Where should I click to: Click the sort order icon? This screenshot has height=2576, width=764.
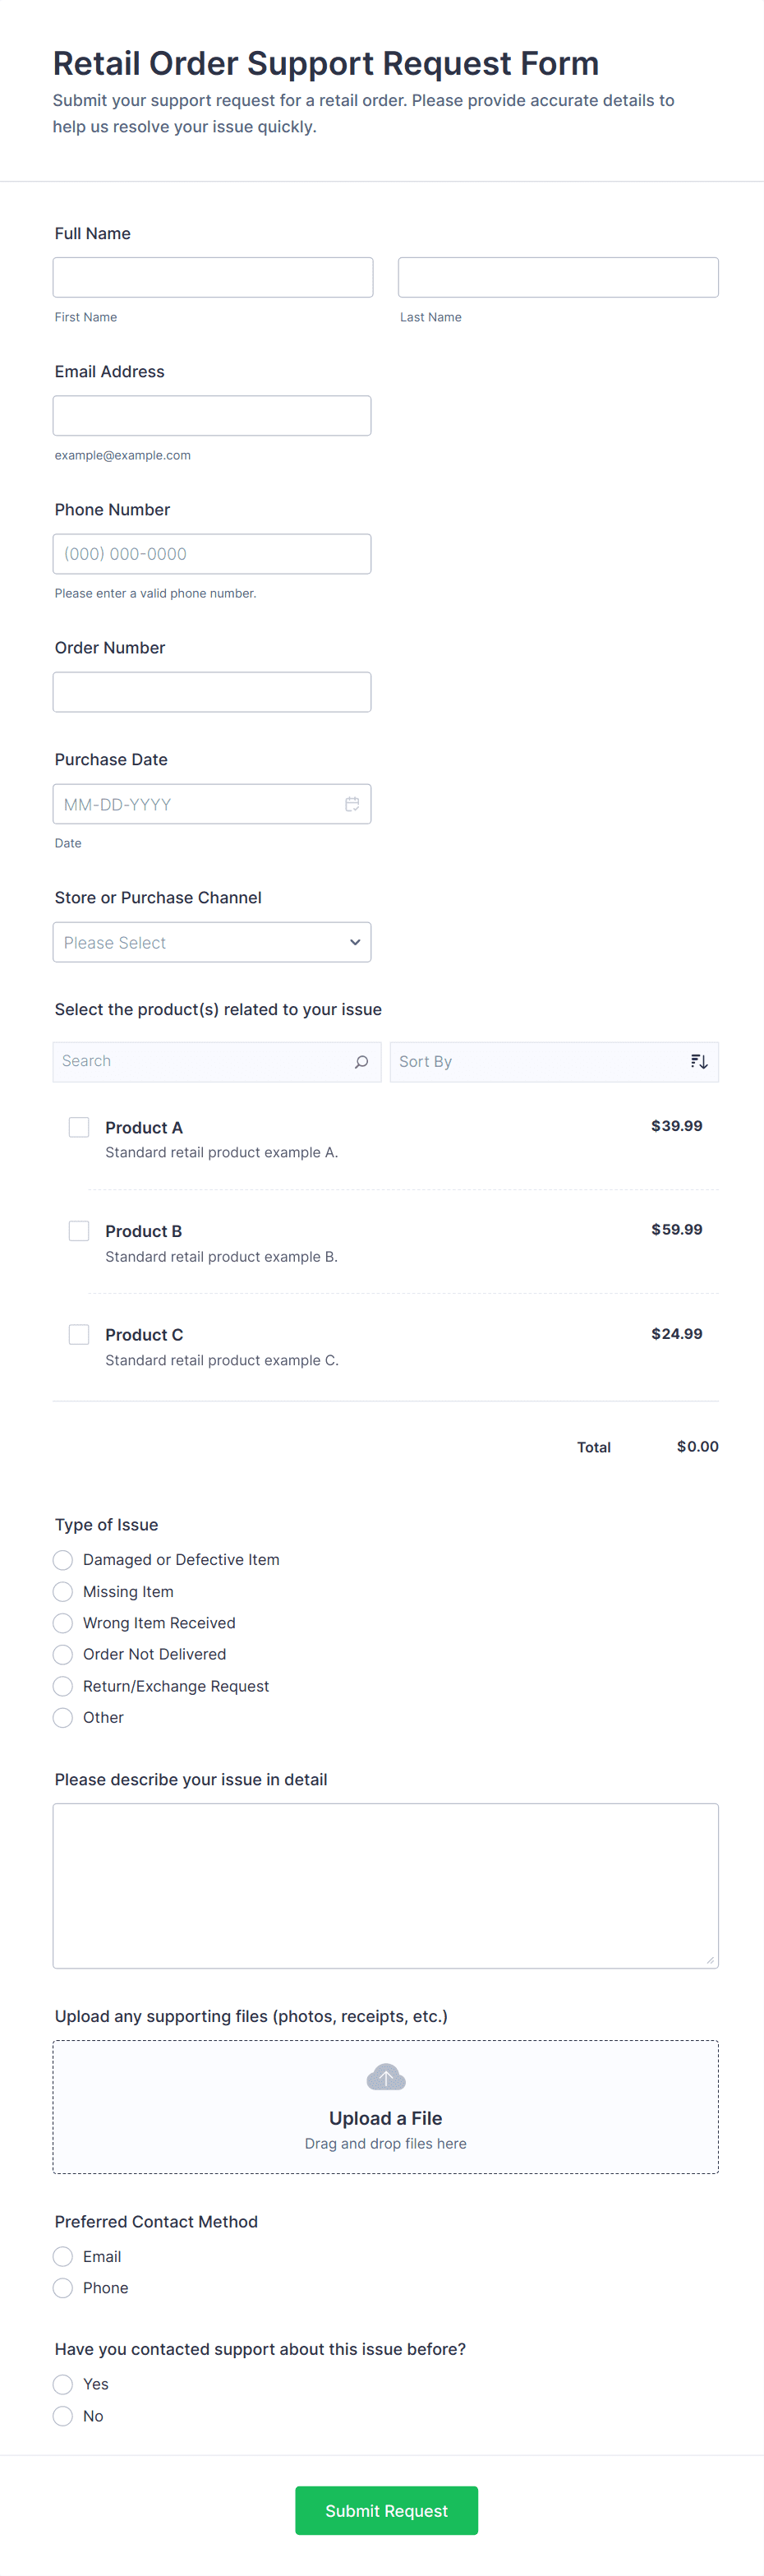click(x=699, y=1061)
